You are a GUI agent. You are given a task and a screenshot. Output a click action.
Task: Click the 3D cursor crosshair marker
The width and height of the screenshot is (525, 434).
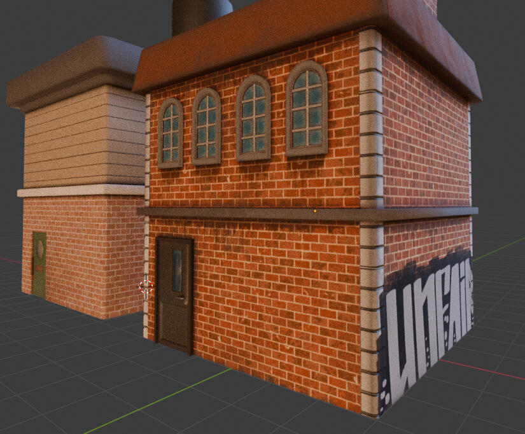pyautogui.click(x=146, y=286)
